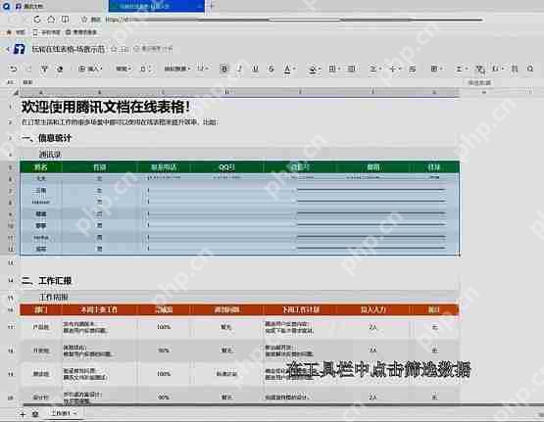Open the font color picker
Screen dimensions: 544x422
tap(289, 70)
